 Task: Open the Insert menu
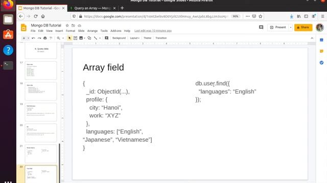(59, 30)
